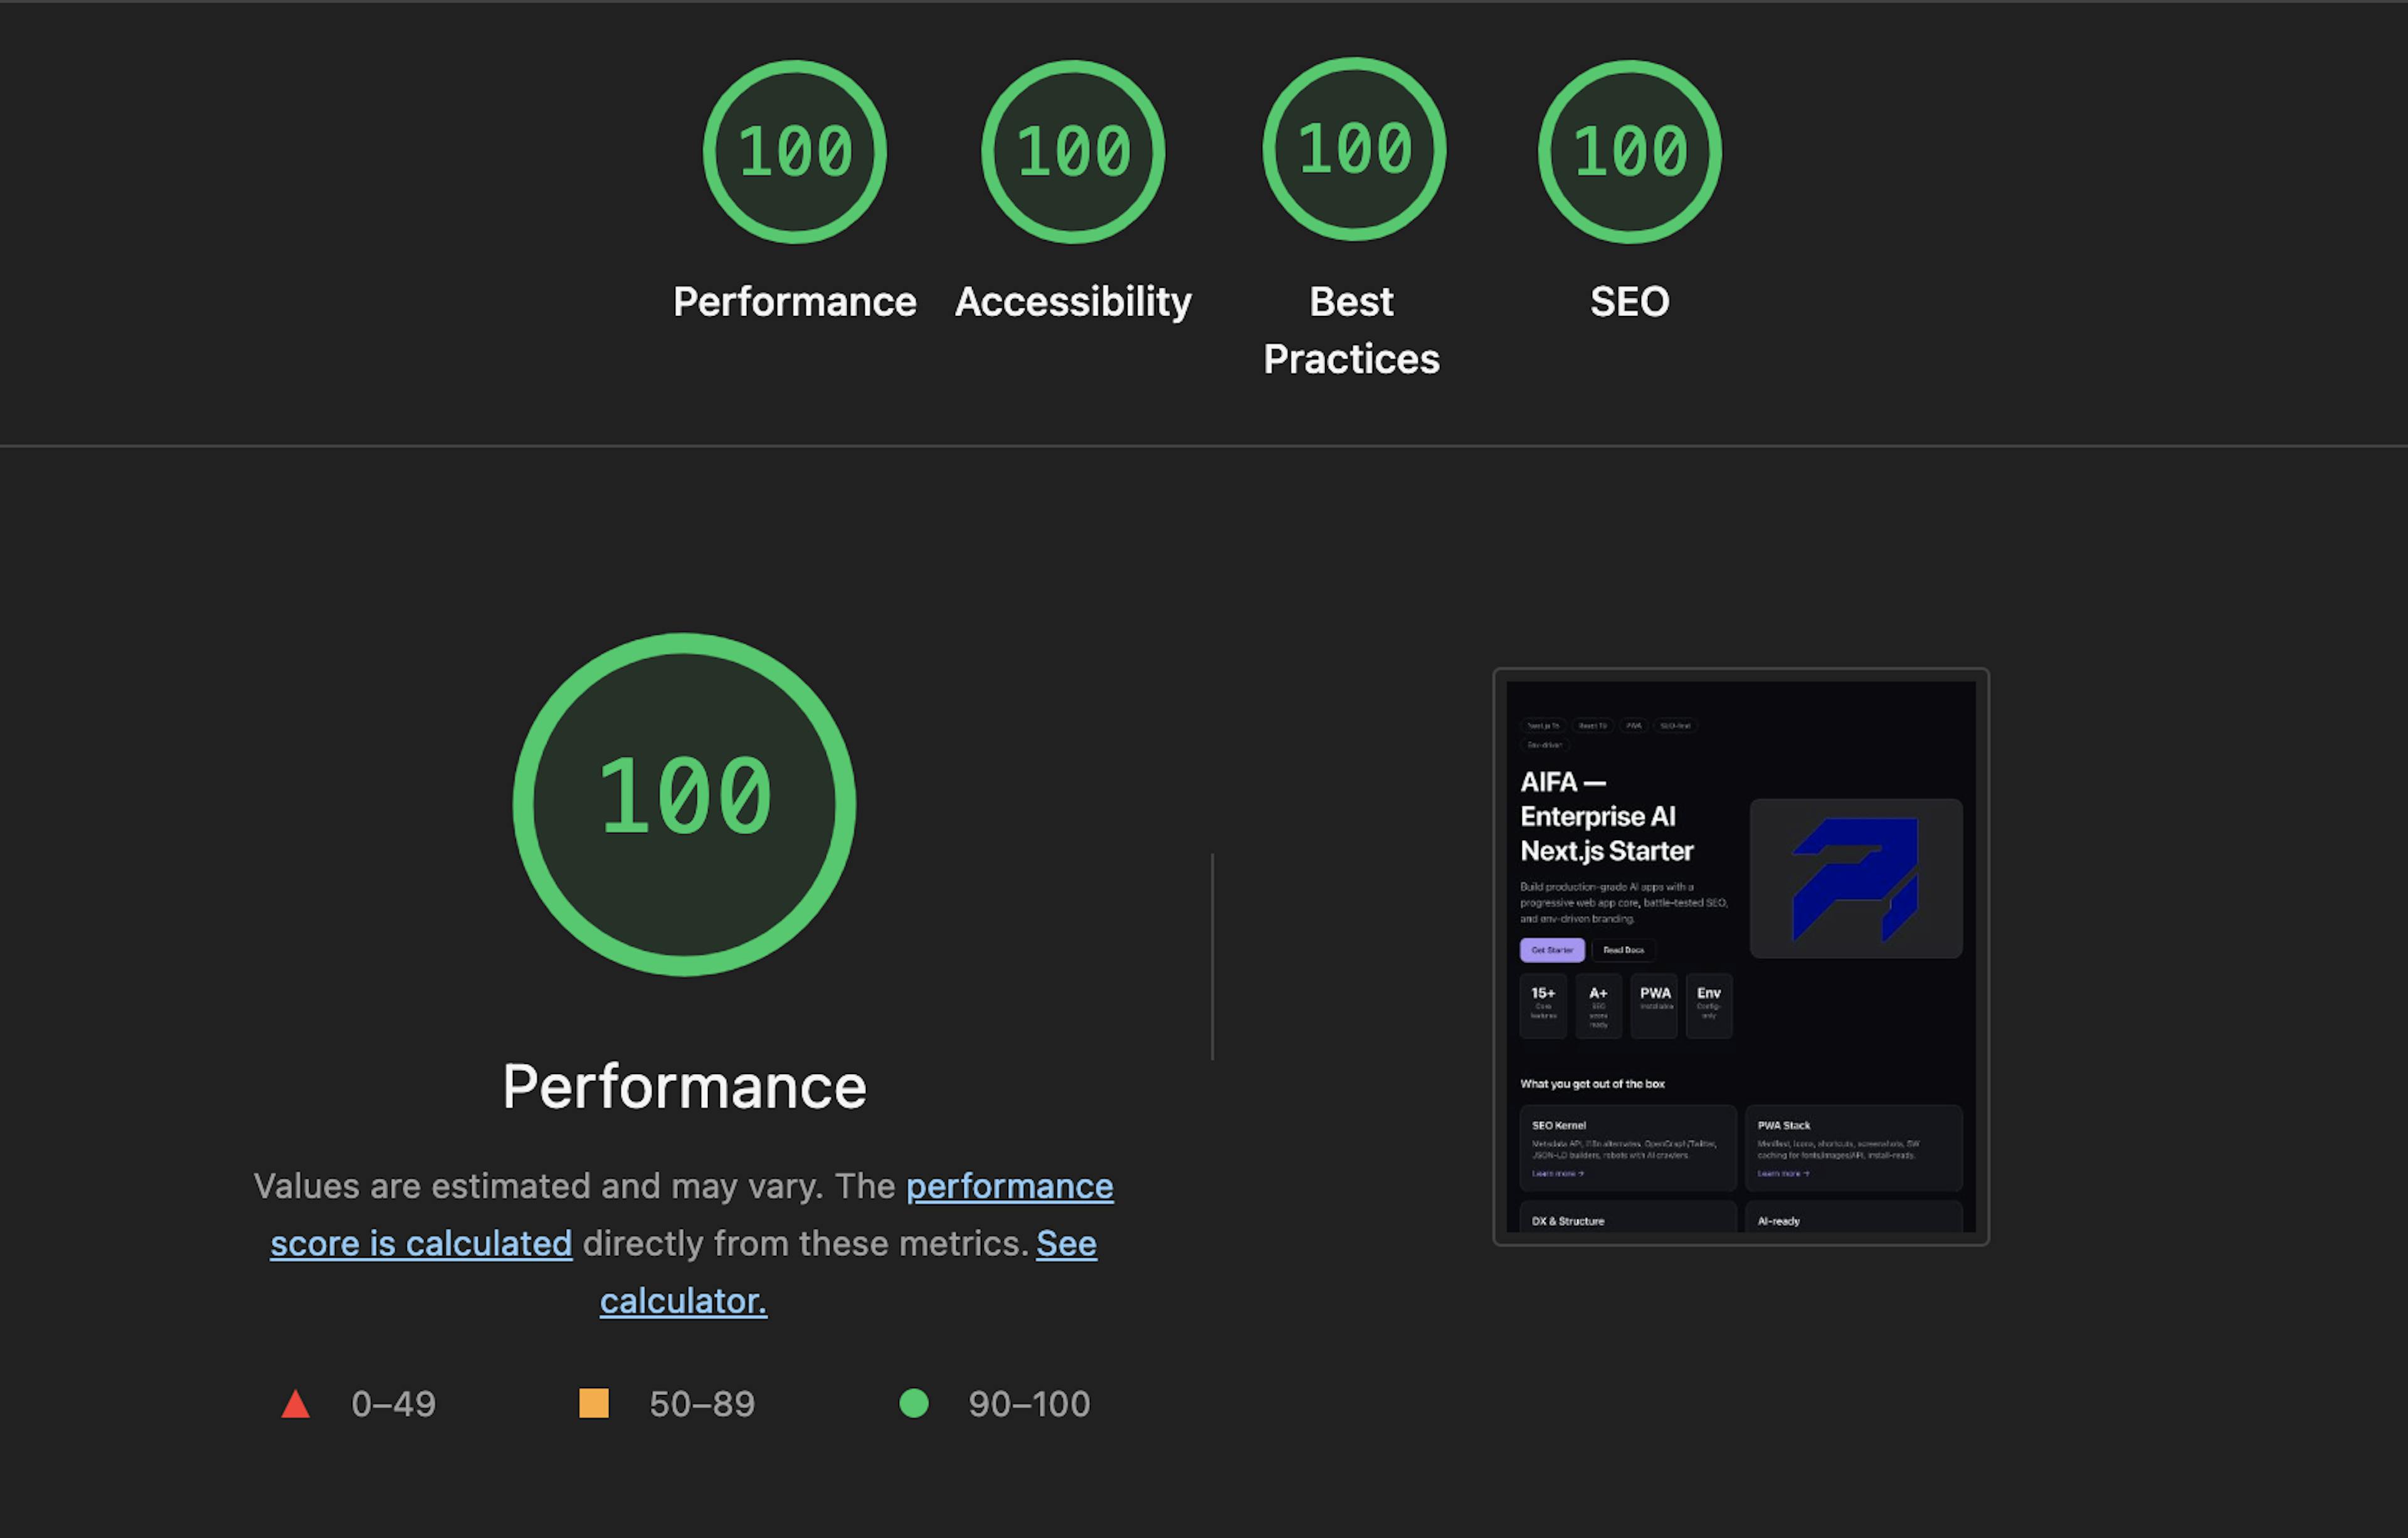Expand the SEO Kernel Learn more link

tap(1557, 1173)
